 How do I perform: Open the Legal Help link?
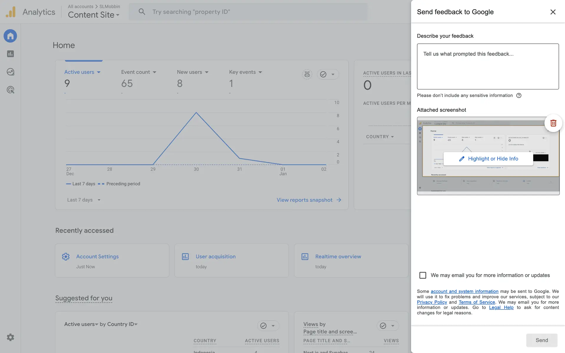pyautogui.click(x=501, y=307)
